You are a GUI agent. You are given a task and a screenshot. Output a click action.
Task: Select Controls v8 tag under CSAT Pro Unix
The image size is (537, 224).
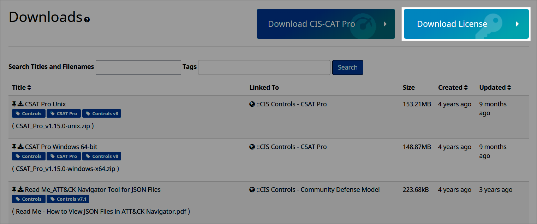102,114
